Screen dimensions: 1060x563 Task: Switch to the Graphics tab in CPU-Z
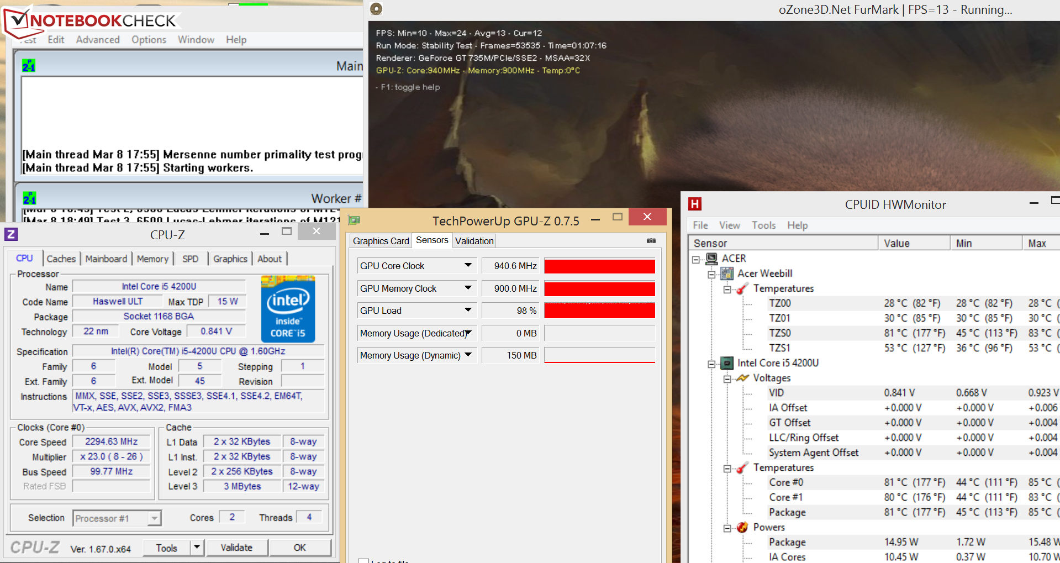coord(230,259)
